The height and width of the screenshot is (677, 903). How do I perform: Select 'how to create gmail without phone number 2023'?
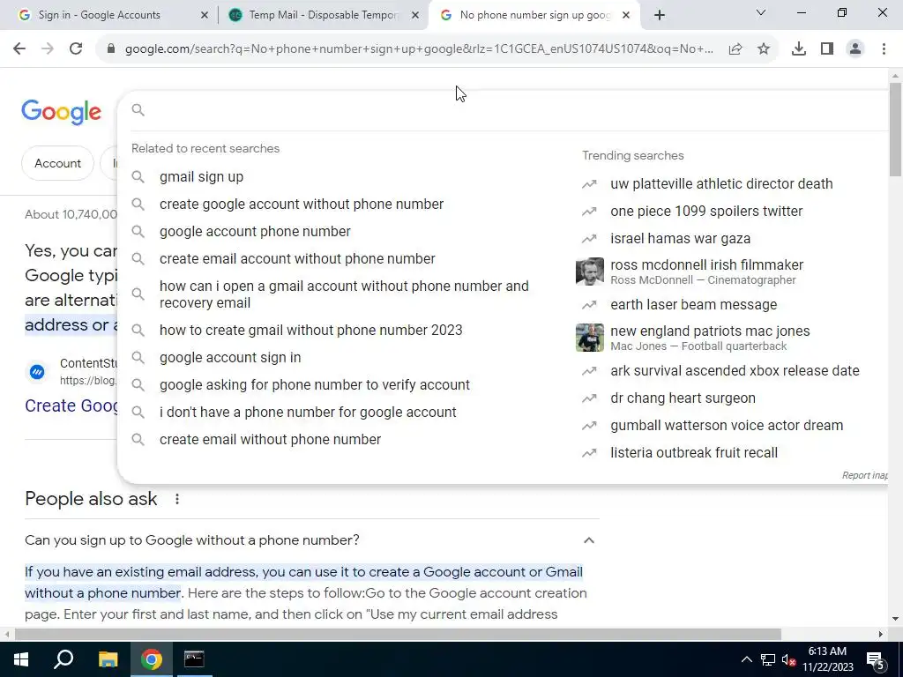click(x=311, y=331)
